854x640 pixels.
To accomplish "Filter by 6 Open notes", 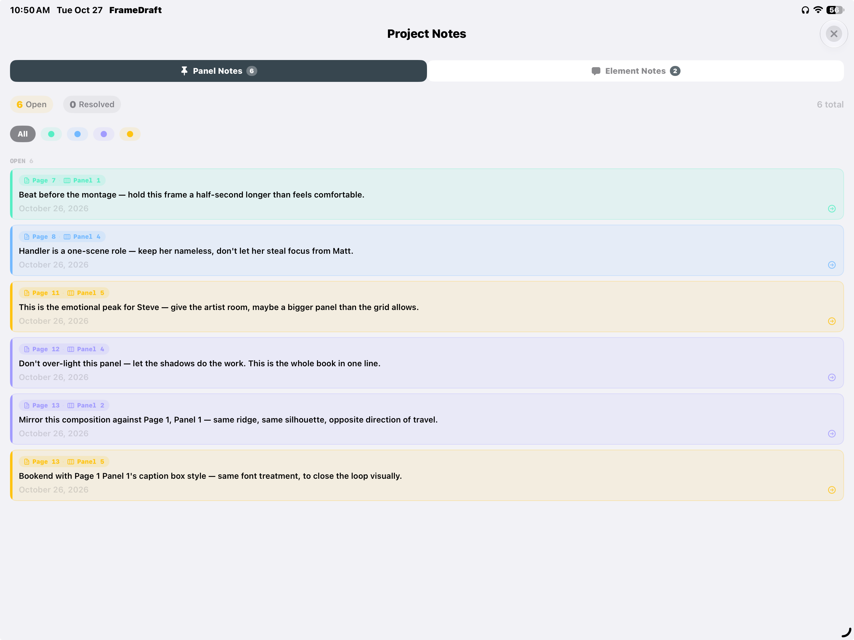I will coord(32,105).
